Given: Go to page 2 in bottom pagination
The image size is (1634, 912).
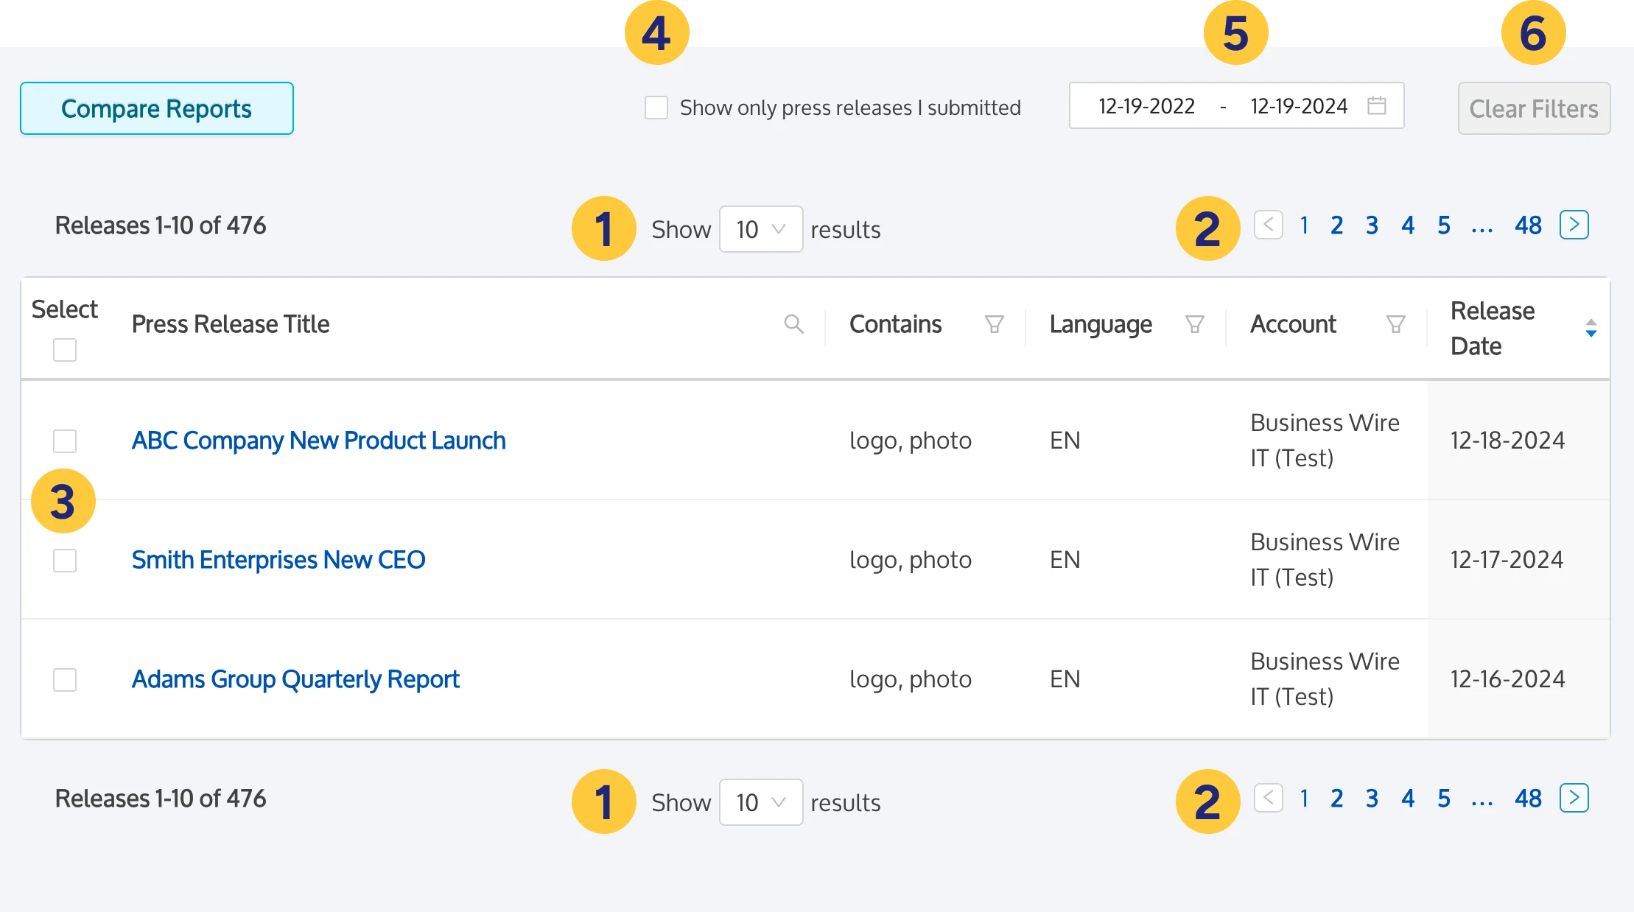Looking at the screenshot, I should click(x=1336, y=798).
